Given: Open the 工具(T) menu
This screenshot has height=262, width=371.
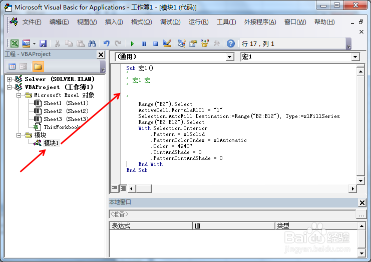Looking at the screenshot, I should [226, 22].
